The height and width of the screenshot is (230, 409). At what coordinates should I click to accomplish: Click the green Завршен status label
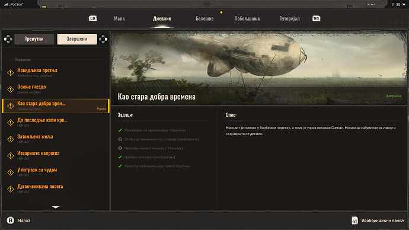coord(393,96)
